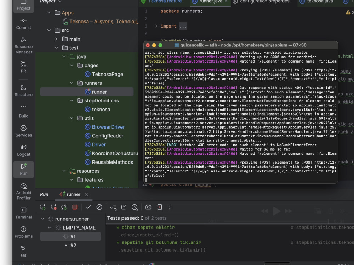Close the runner tab in Run panel
The image size is (354, 265).
[x=87, y=194]
